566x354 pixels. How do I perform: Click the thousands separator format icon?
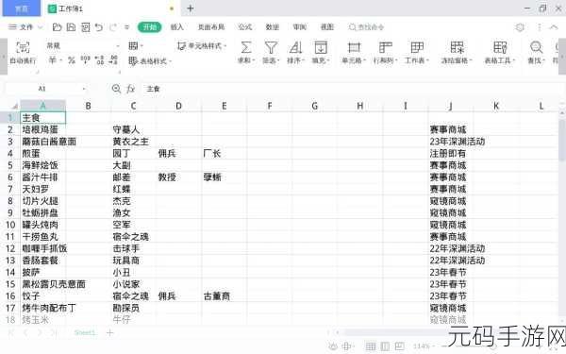click(85, 60)
